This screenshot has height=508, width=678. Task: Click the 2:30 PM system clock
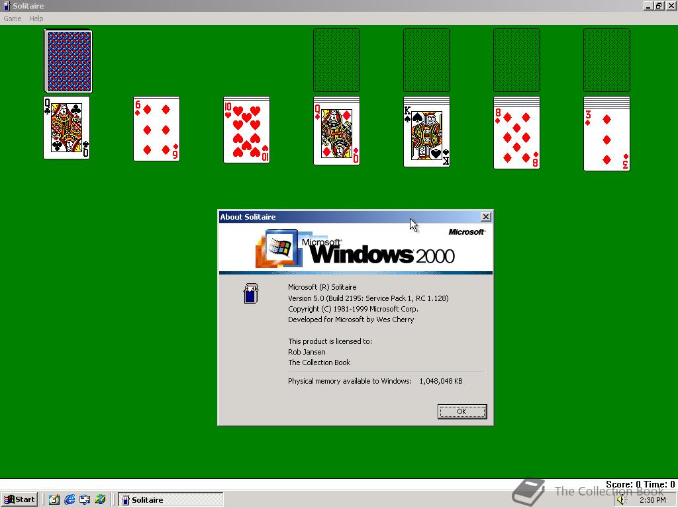pos(652,500)
